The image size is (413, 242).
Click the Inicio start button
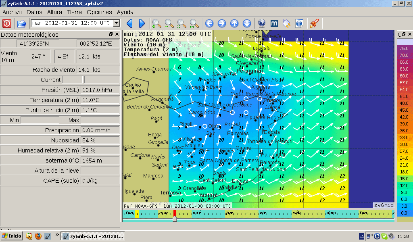pyautogui.click(x=12, y=236)
